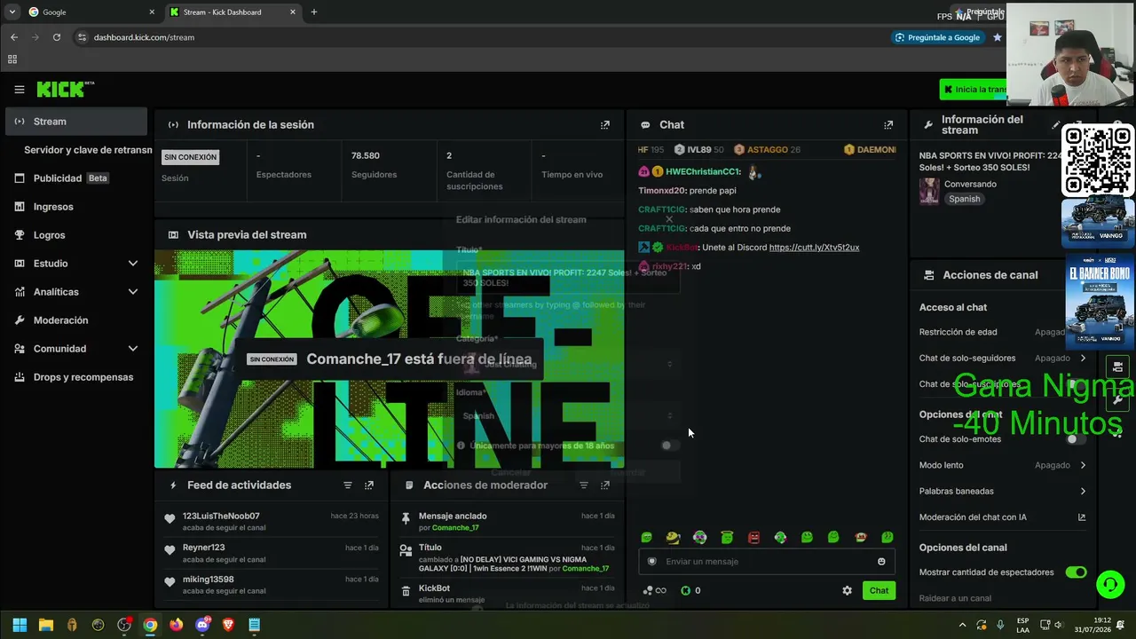This screenshot has height=639, width=1136.
Task: Pop out the Chat panel
Action: coord(888,125)
